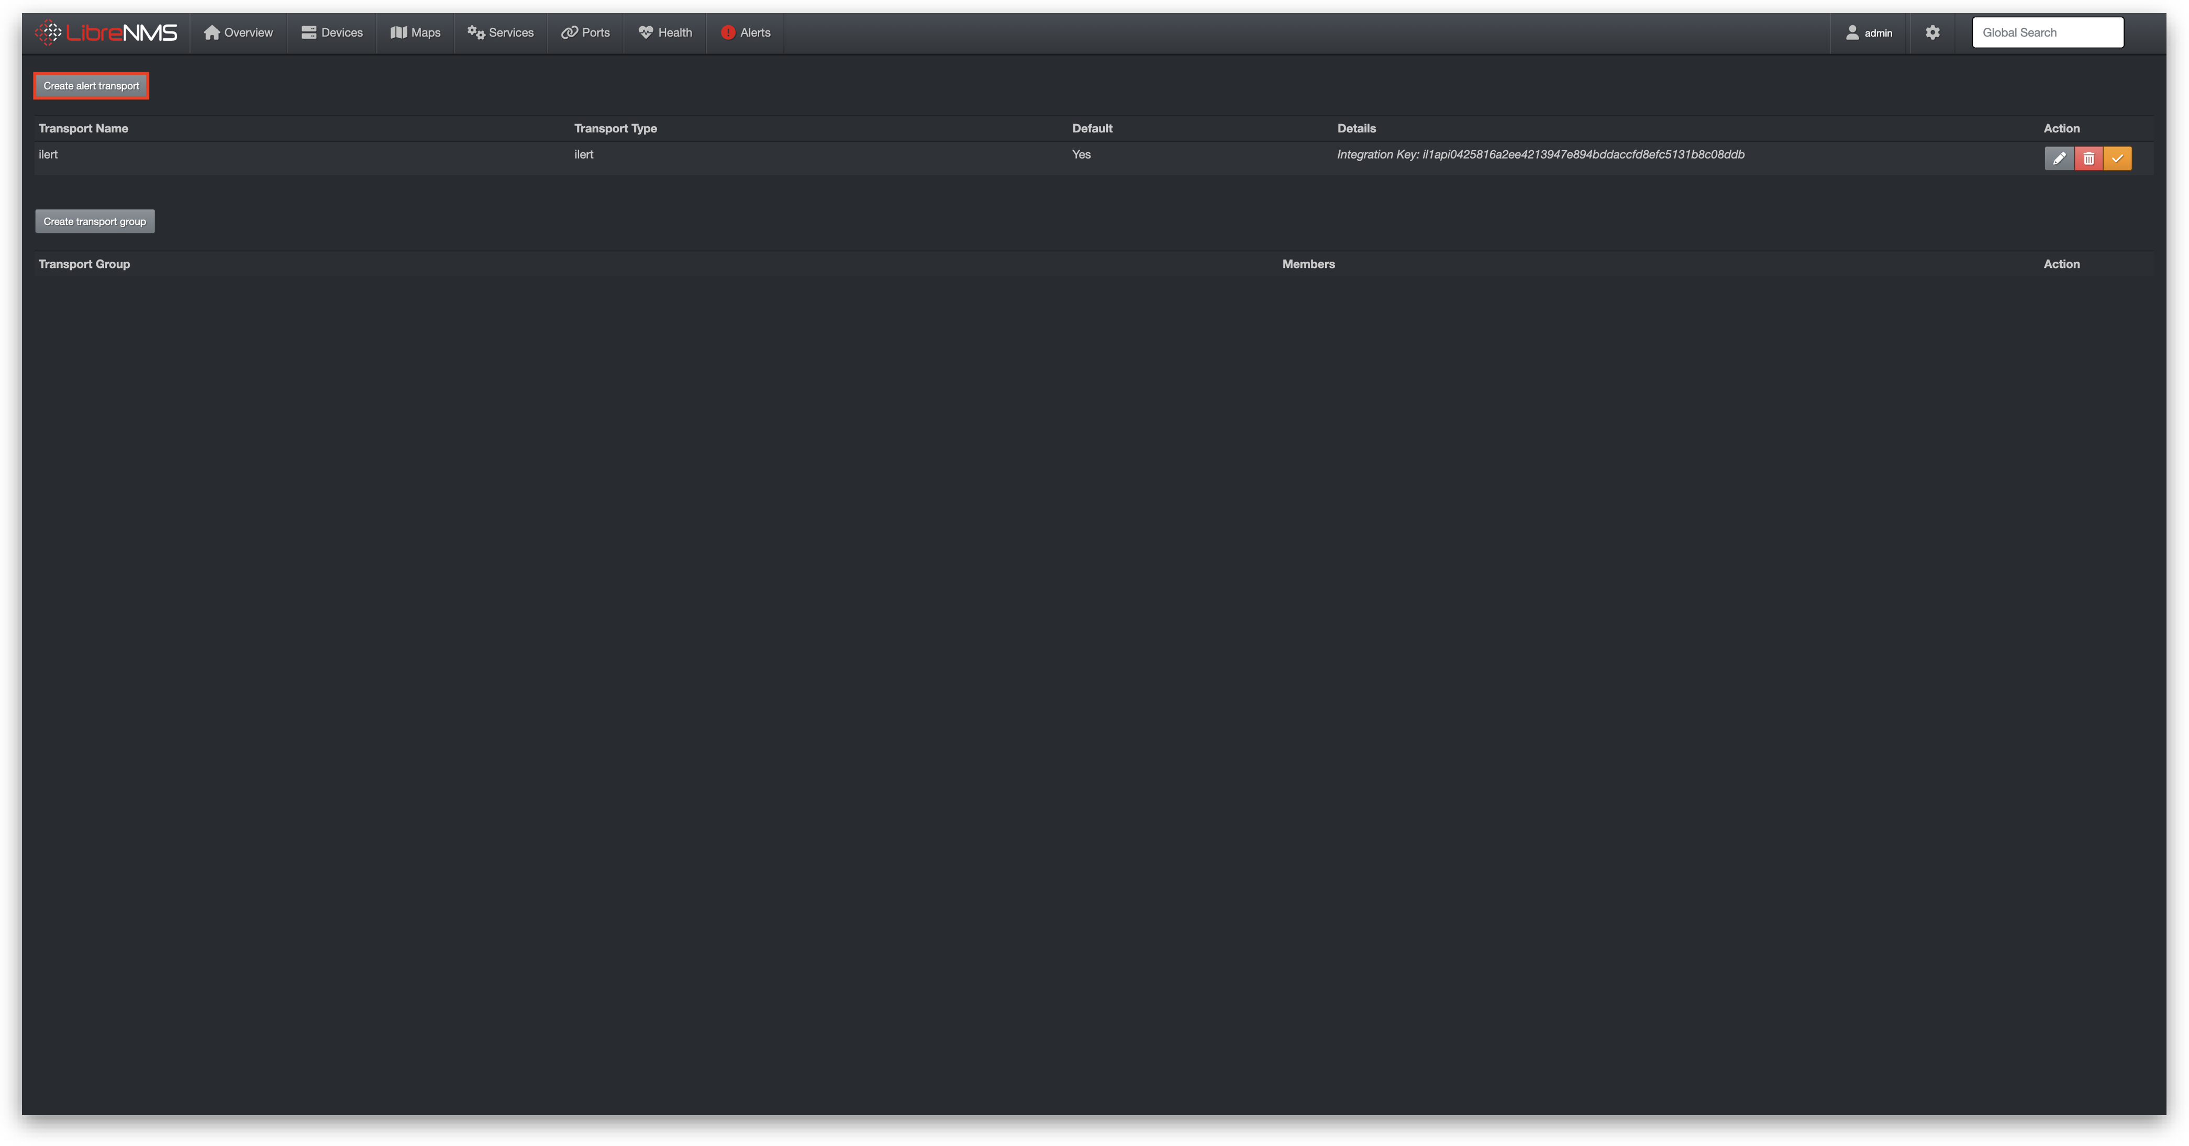The image size is (2189, 1146).
Task: Click the admin user icon
Action: click(x=1852, y=32)
